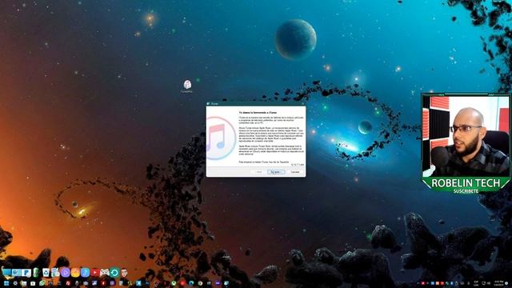
Task: Click the ESP language indicator in tray
Action: point(476,283)
